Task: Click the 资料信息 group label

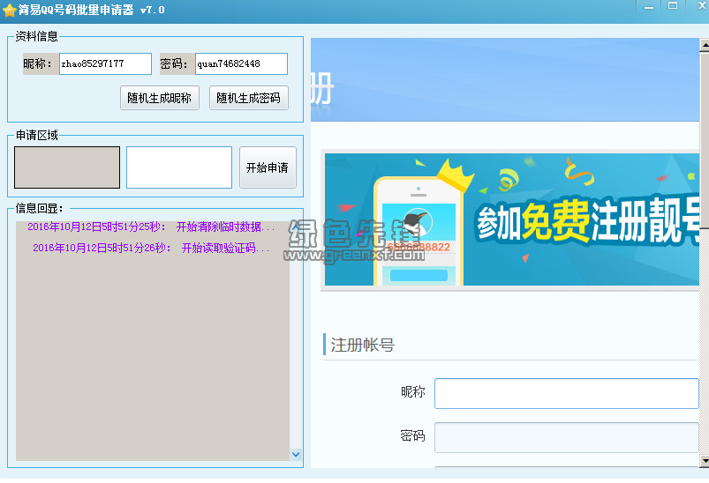Action: (x=36, y=36)
